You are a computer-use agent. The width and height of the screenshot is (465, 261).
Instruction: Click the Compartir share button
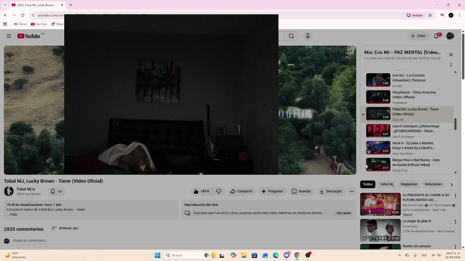241,191
